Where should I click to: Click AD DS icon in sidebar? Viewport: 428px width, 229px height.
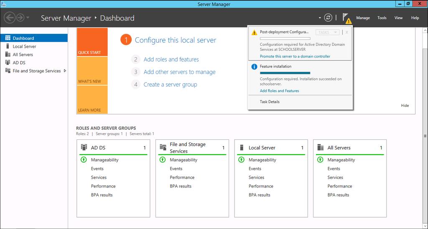click(x=8, y=62)
